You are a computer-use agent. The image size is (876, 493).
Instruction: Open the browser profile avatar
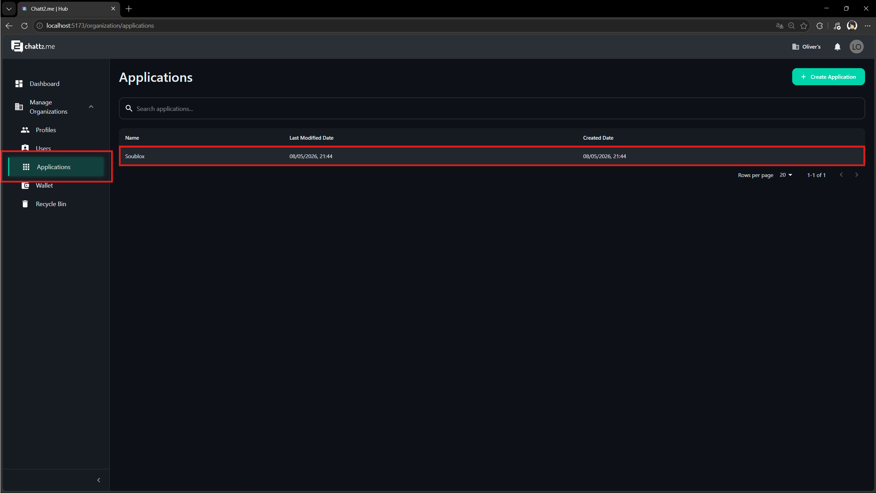852,26
